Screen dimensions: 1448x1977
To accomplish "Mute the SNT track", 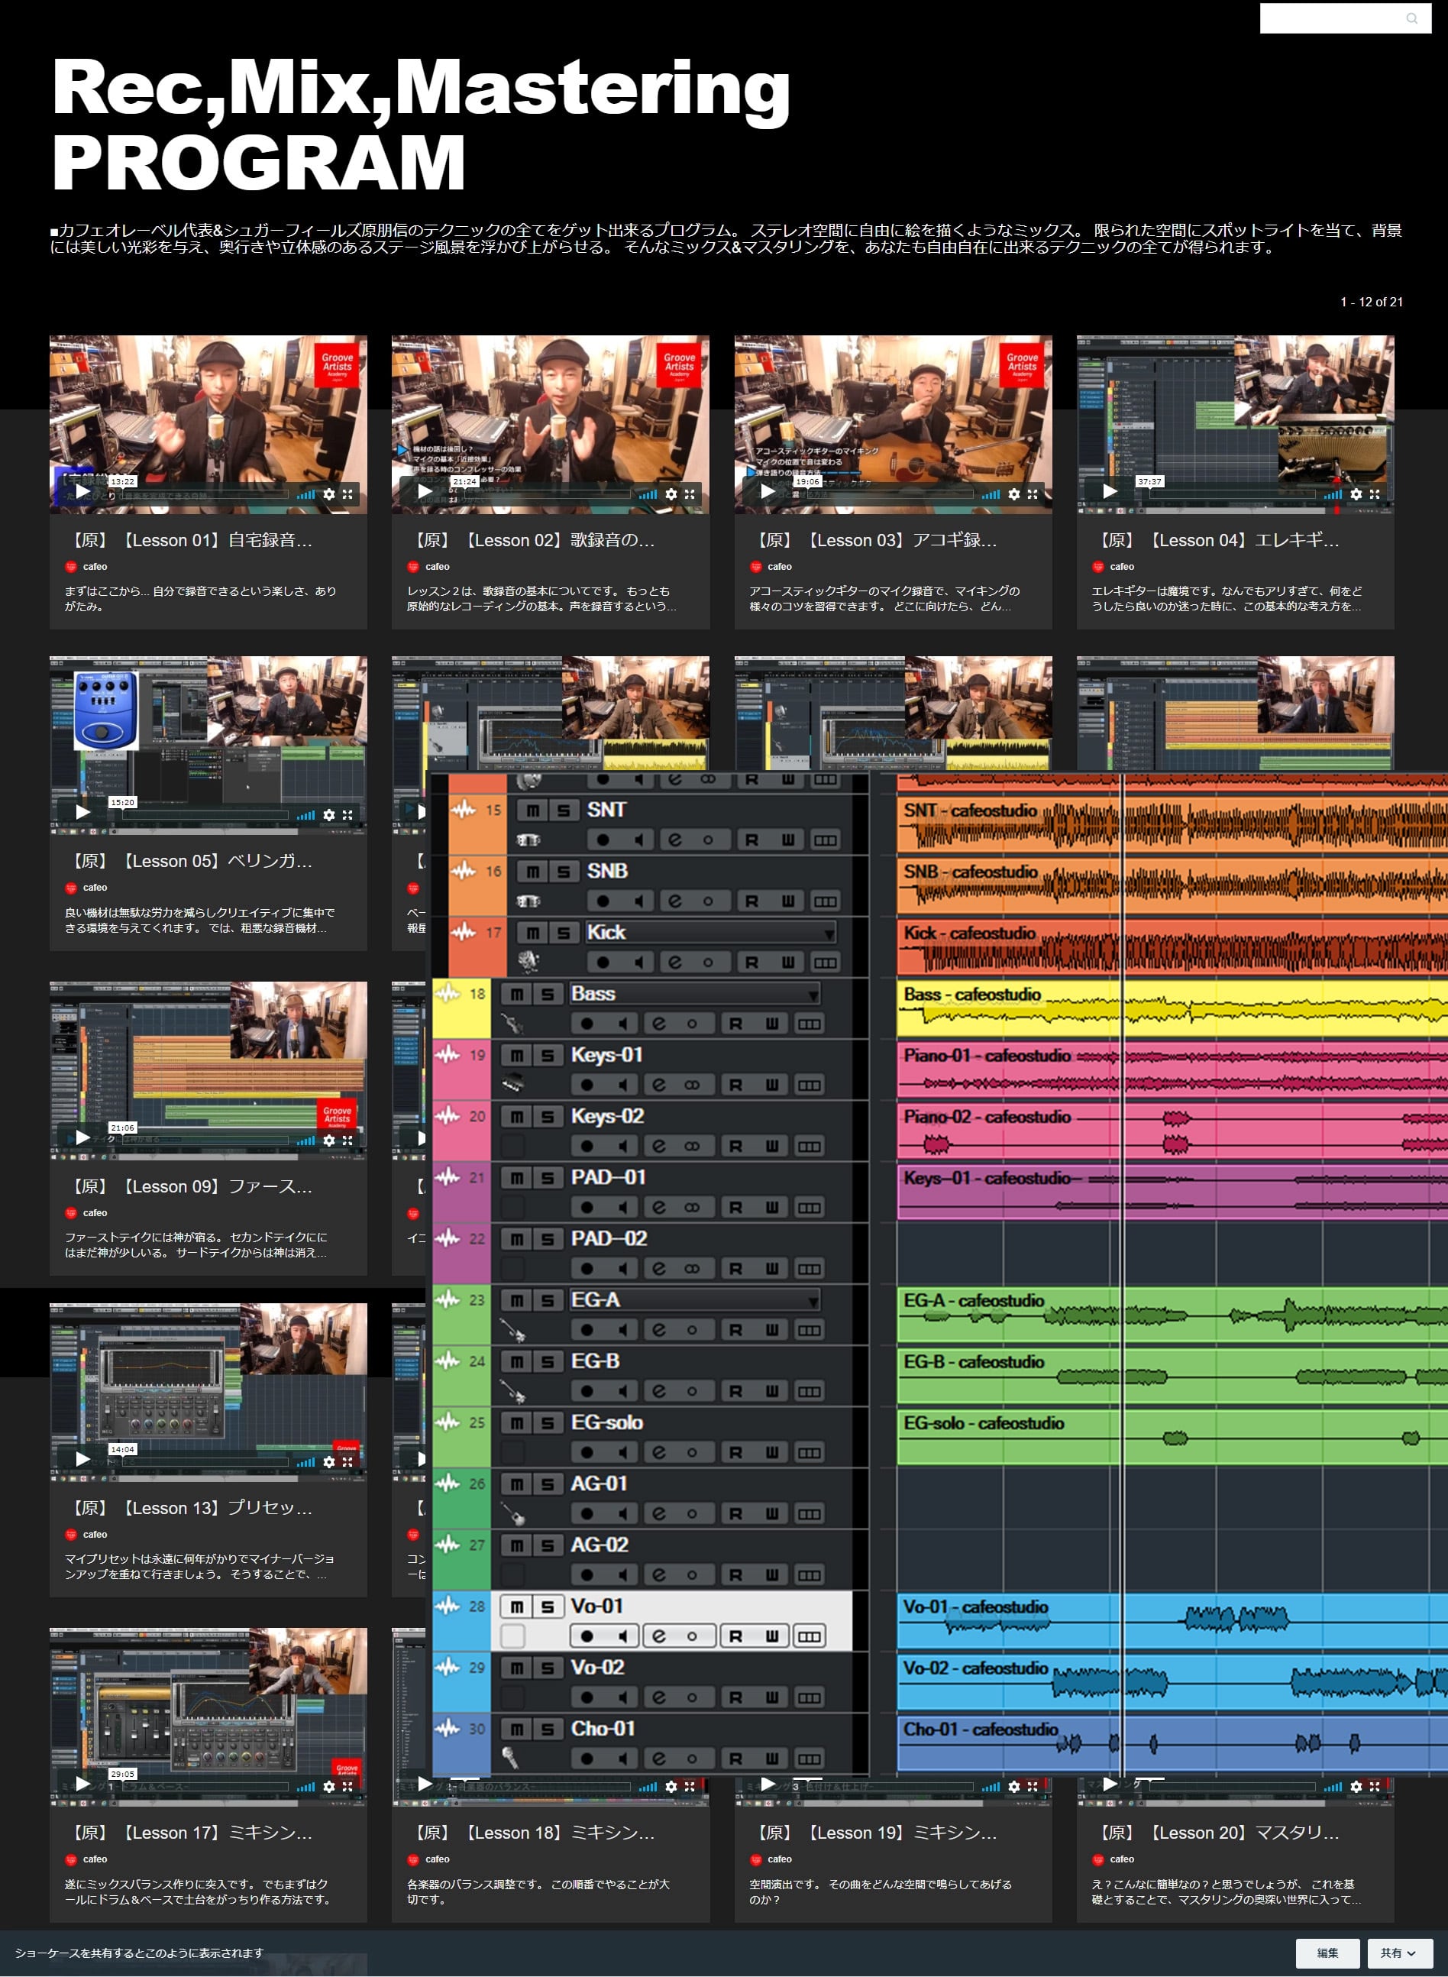I will pyautogui.click(x=532, y=810).
